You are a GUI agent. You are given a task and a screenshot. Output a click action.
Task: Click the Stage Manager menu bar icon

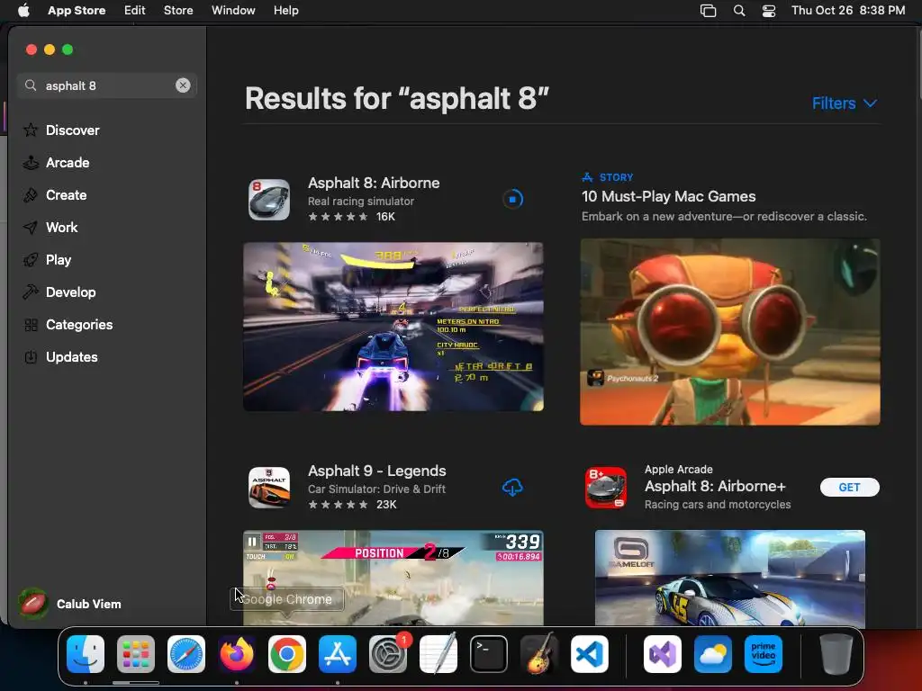708,11
